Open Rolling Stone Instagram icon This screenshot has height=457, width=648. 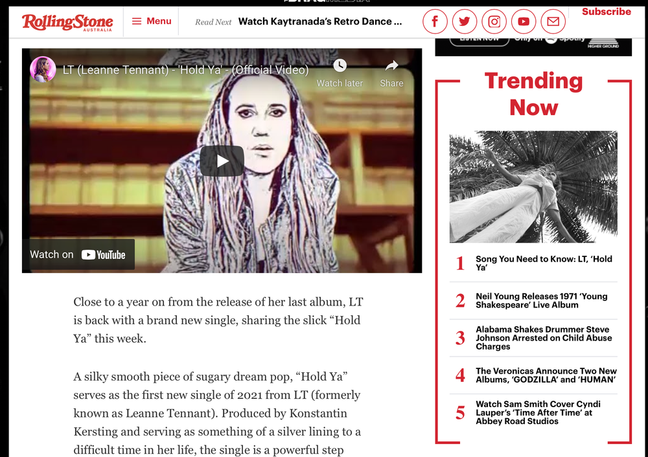tap(494, 21)
